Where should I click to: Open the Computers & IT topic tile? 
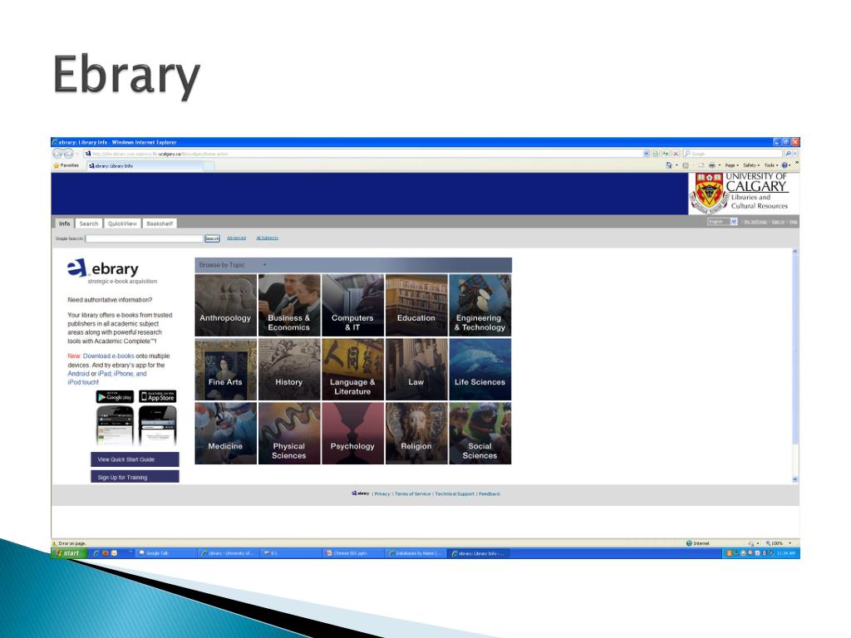pos(352,306)
